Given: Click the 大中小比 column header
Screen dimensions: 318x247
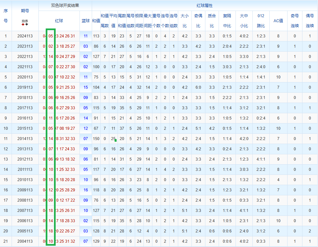Looking at the screenshot, I should (x=244, y=21).
